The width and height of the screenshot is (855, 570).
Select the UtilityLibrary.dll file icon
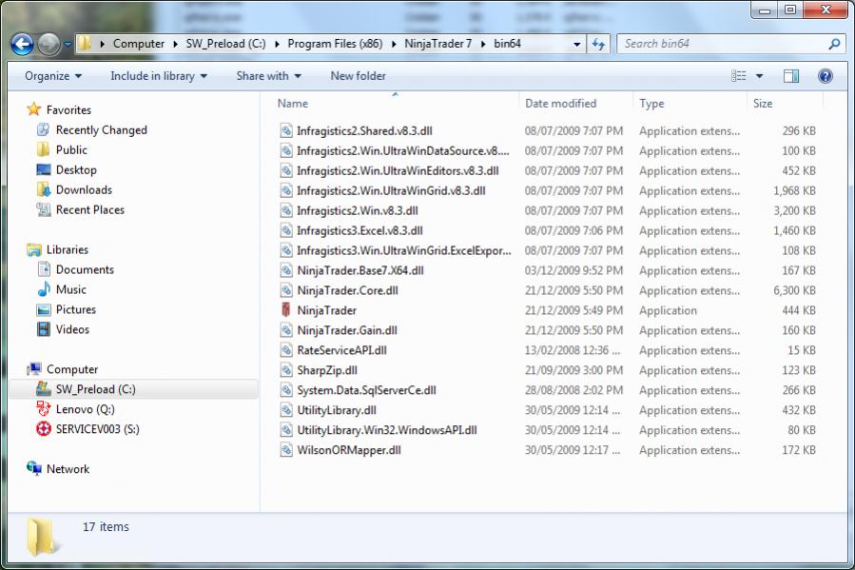(285, 409)
